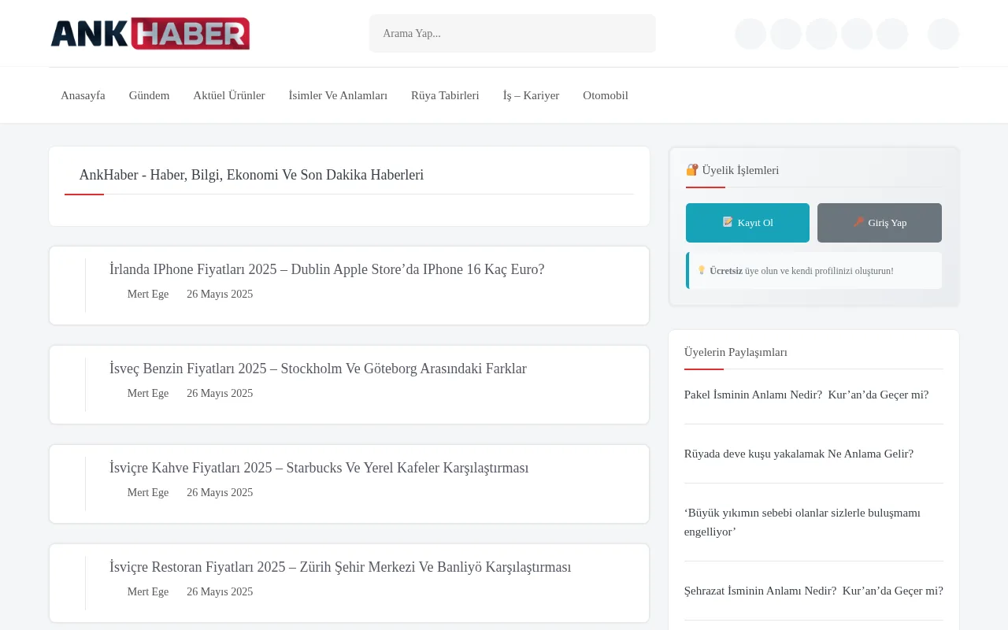Open the Pakel İsminin Anlamı sidebar post
Viewport: 1008px width, 630px height.
[x=806, y=395]
